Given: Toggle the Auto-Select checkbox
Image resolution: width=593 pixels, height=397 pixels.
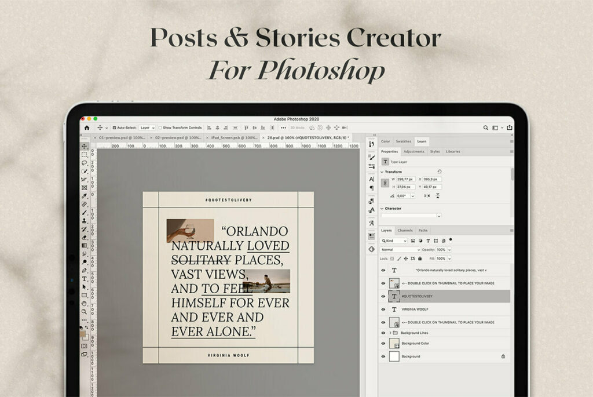Looking at the screenshot, I should coord(114,128).
